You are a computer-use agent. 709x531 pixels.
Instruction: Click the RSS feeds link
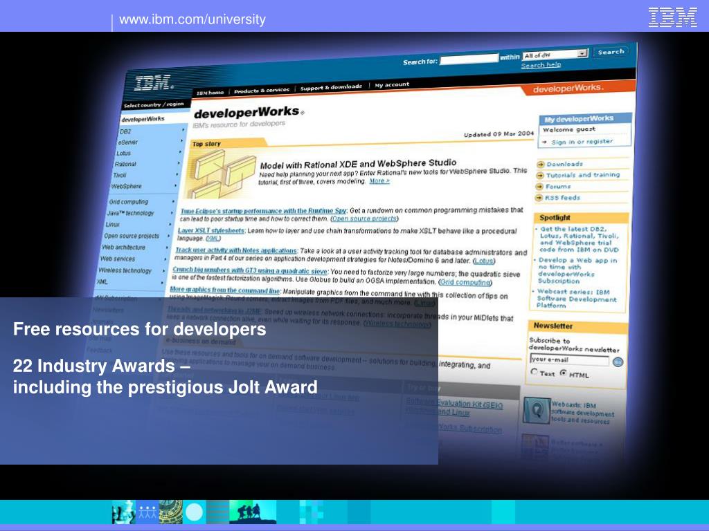point(562,198)
